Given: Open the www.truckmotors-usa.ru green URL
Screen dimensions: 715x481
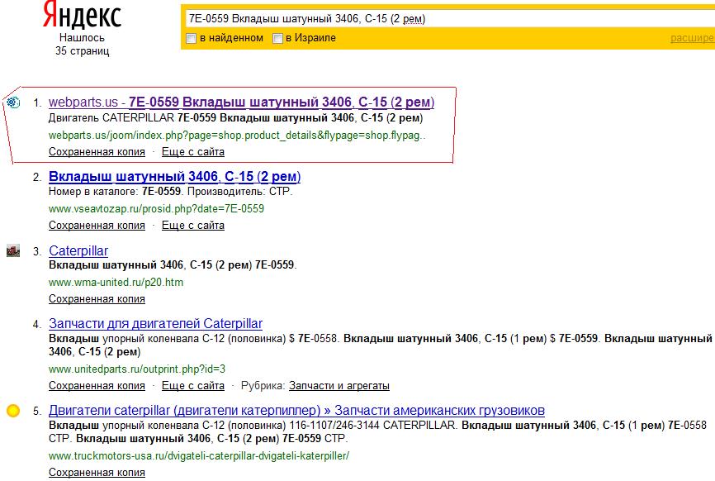Looking at the screenshot, I should pos(199,455).
